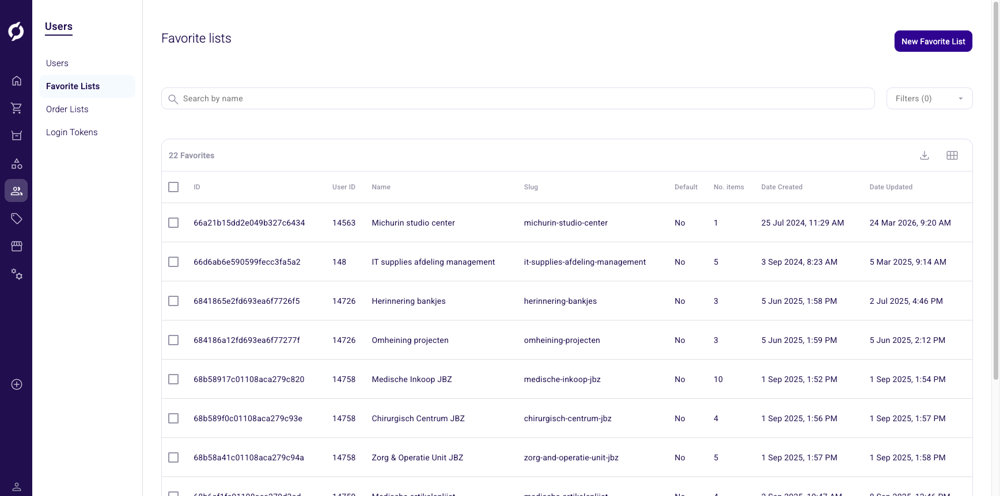The width and height of the screenshot is (1000, 496).
Task: Click ID 66d6ab6e590599fecc3fa5a2
Action: pyautogui.click(x=247, y=262)
